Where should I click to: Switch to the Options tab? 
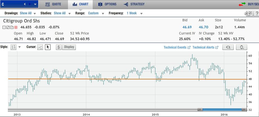coord(107,4)
